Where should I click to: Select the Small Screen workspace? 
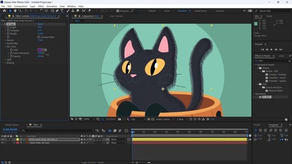point(201,11)
